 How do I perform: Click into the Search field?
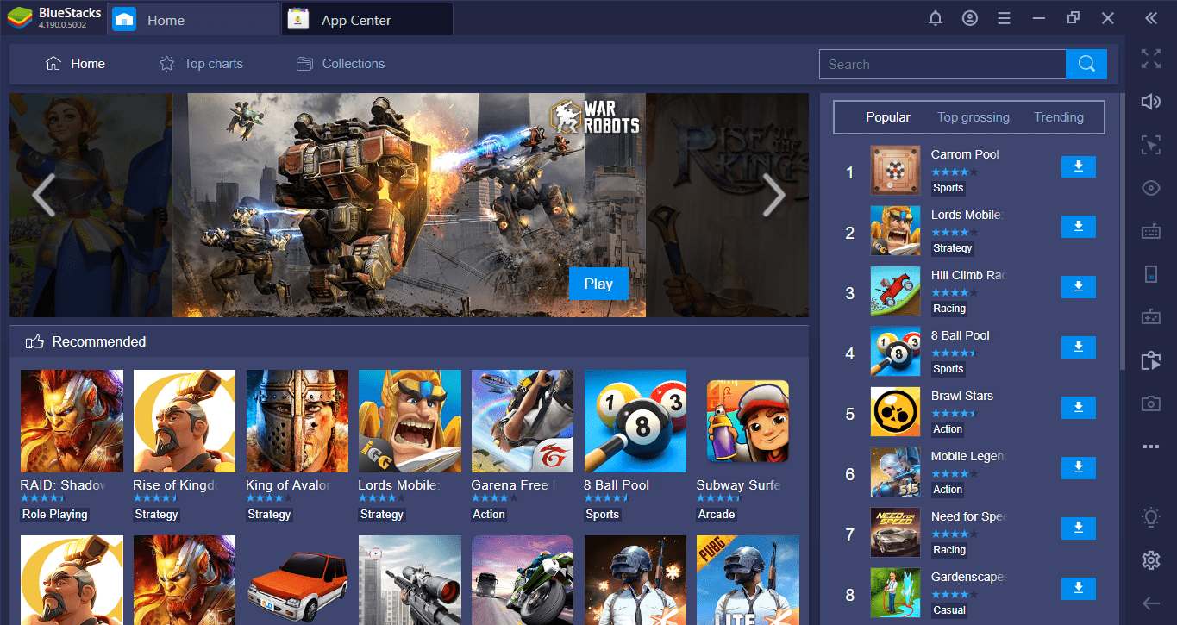(x=942, y=64)
